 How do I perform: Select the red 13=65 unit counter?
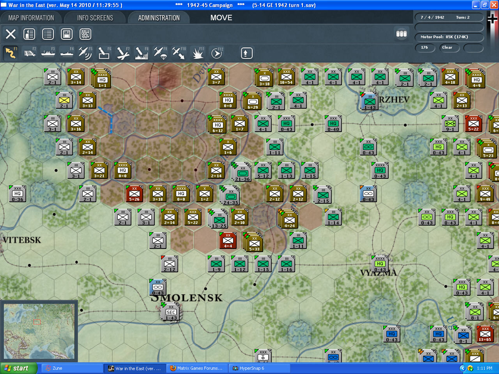pyautogui.click(x=485, y=334)
